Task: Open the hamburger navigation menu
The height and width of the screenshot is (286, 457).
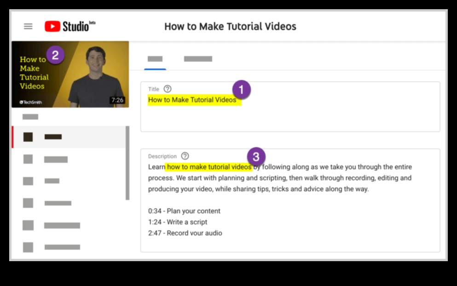Action: click(x=28, y=26)
